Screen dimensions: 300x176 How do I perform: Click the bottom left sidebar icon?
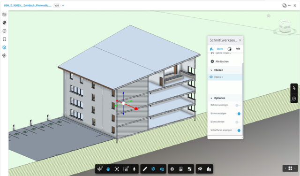point(4,55)
